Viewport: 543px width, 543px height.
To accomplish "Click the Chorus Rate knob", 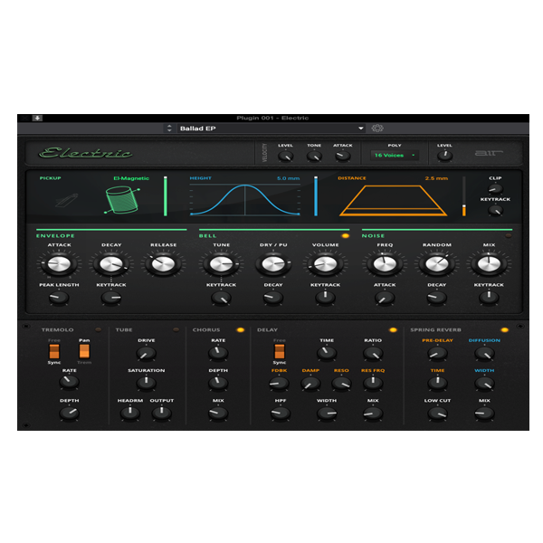I will [x=218, y=353].
